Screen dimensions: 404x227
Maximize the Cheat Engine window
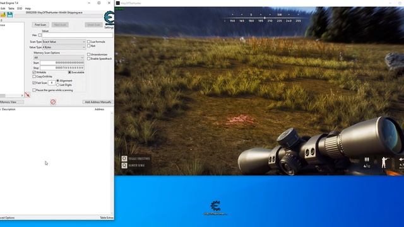click(99, 3)
